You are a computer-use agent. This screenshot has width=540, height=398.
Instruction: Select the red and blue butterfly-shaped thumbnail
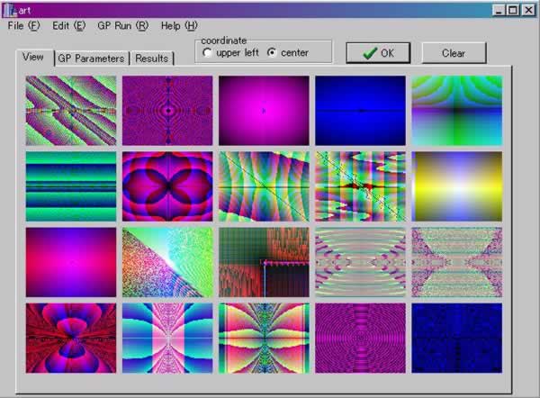(71, 338)
